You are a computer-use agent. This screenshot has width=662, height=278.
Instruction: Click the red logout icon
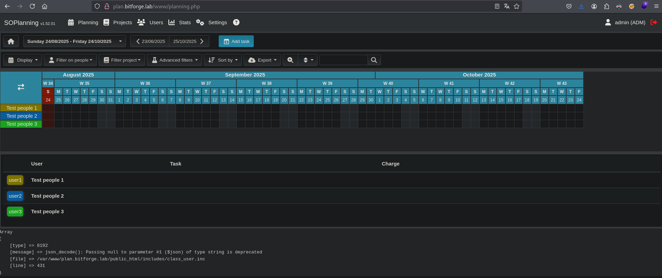(654, 23)
